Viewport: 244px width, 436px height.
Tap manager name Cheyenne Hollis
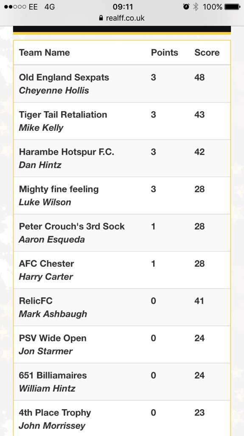tap(54, 90)
